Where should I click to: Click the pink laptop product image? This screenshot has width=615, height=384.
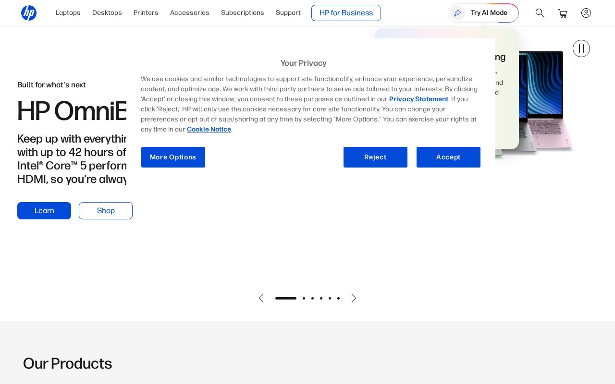point(548,101)
